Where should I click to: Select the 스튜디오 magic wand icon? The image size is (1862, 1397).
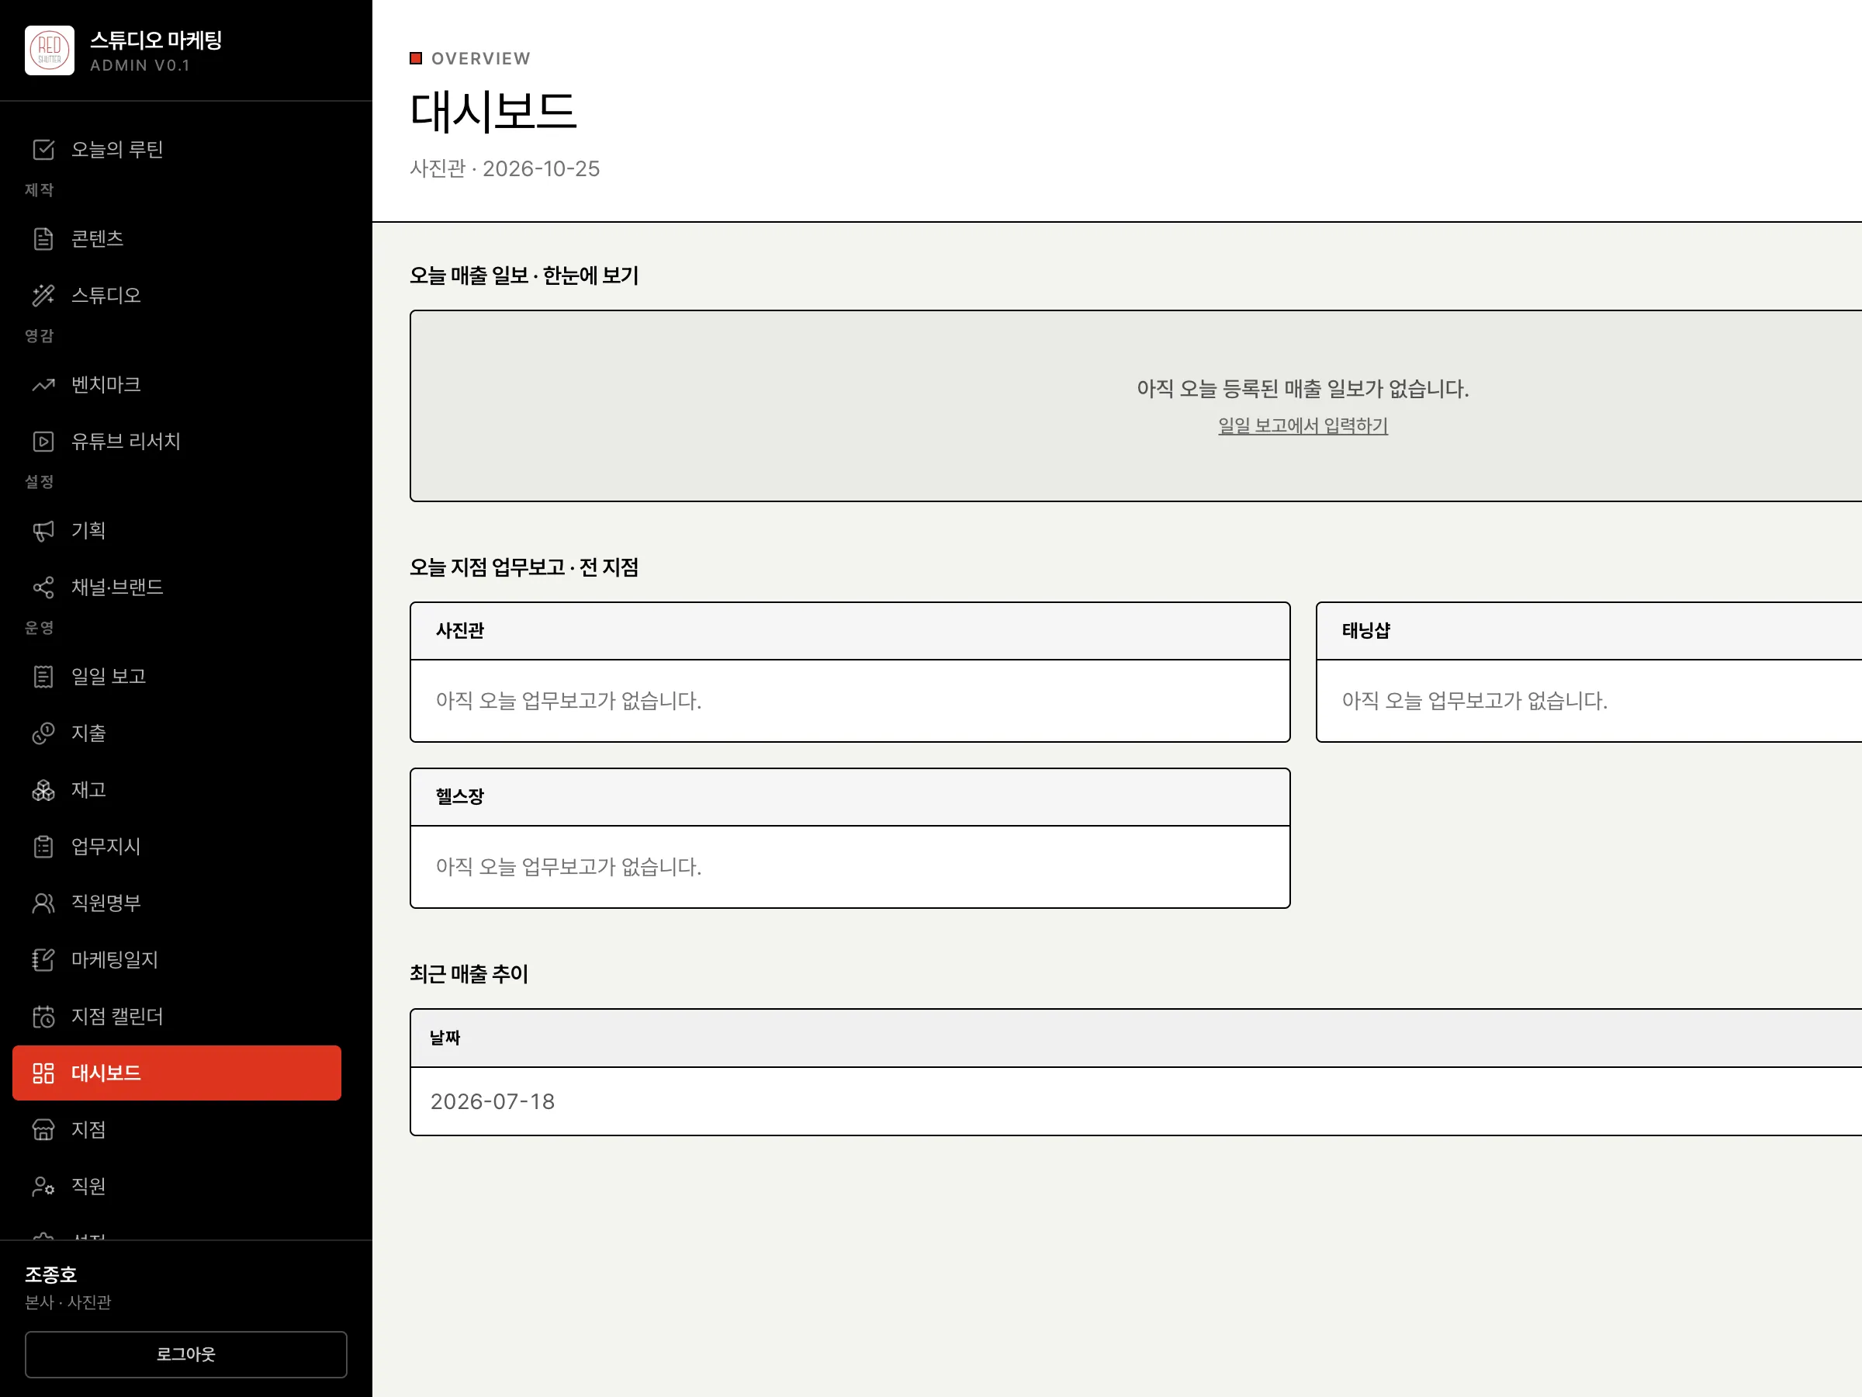pos(43,296)
